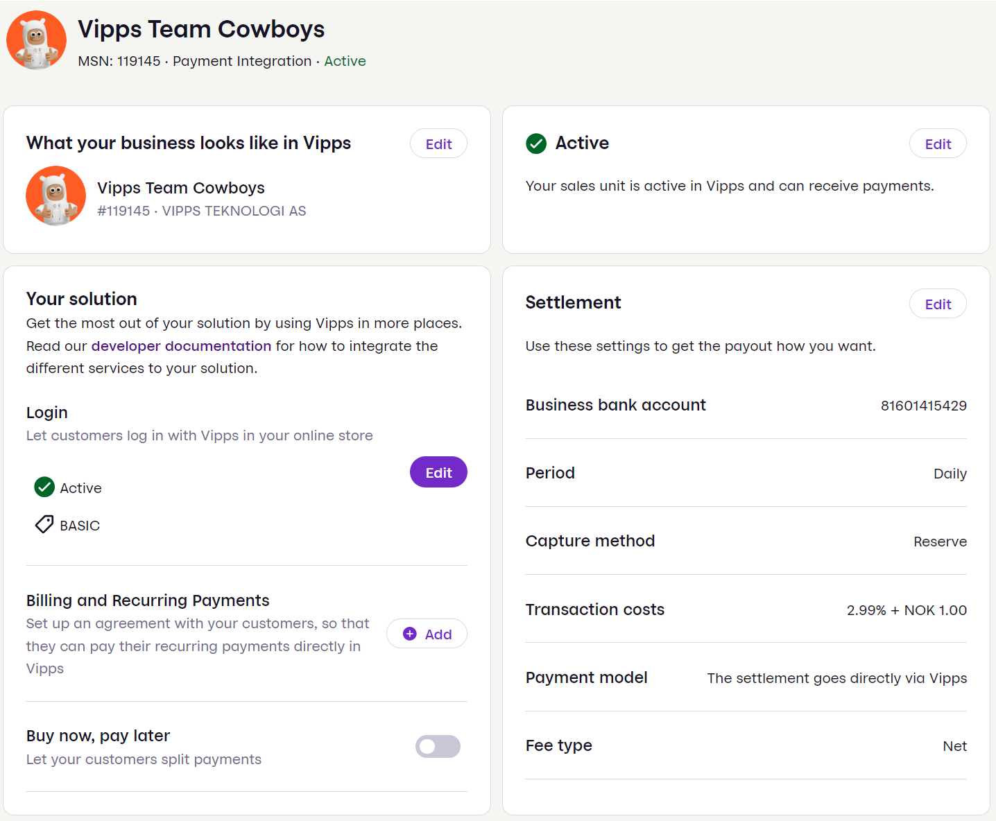Click the Billing and Recurring Payments heading
The width and height of the screenshot is (996, 821).
(148, 600)
